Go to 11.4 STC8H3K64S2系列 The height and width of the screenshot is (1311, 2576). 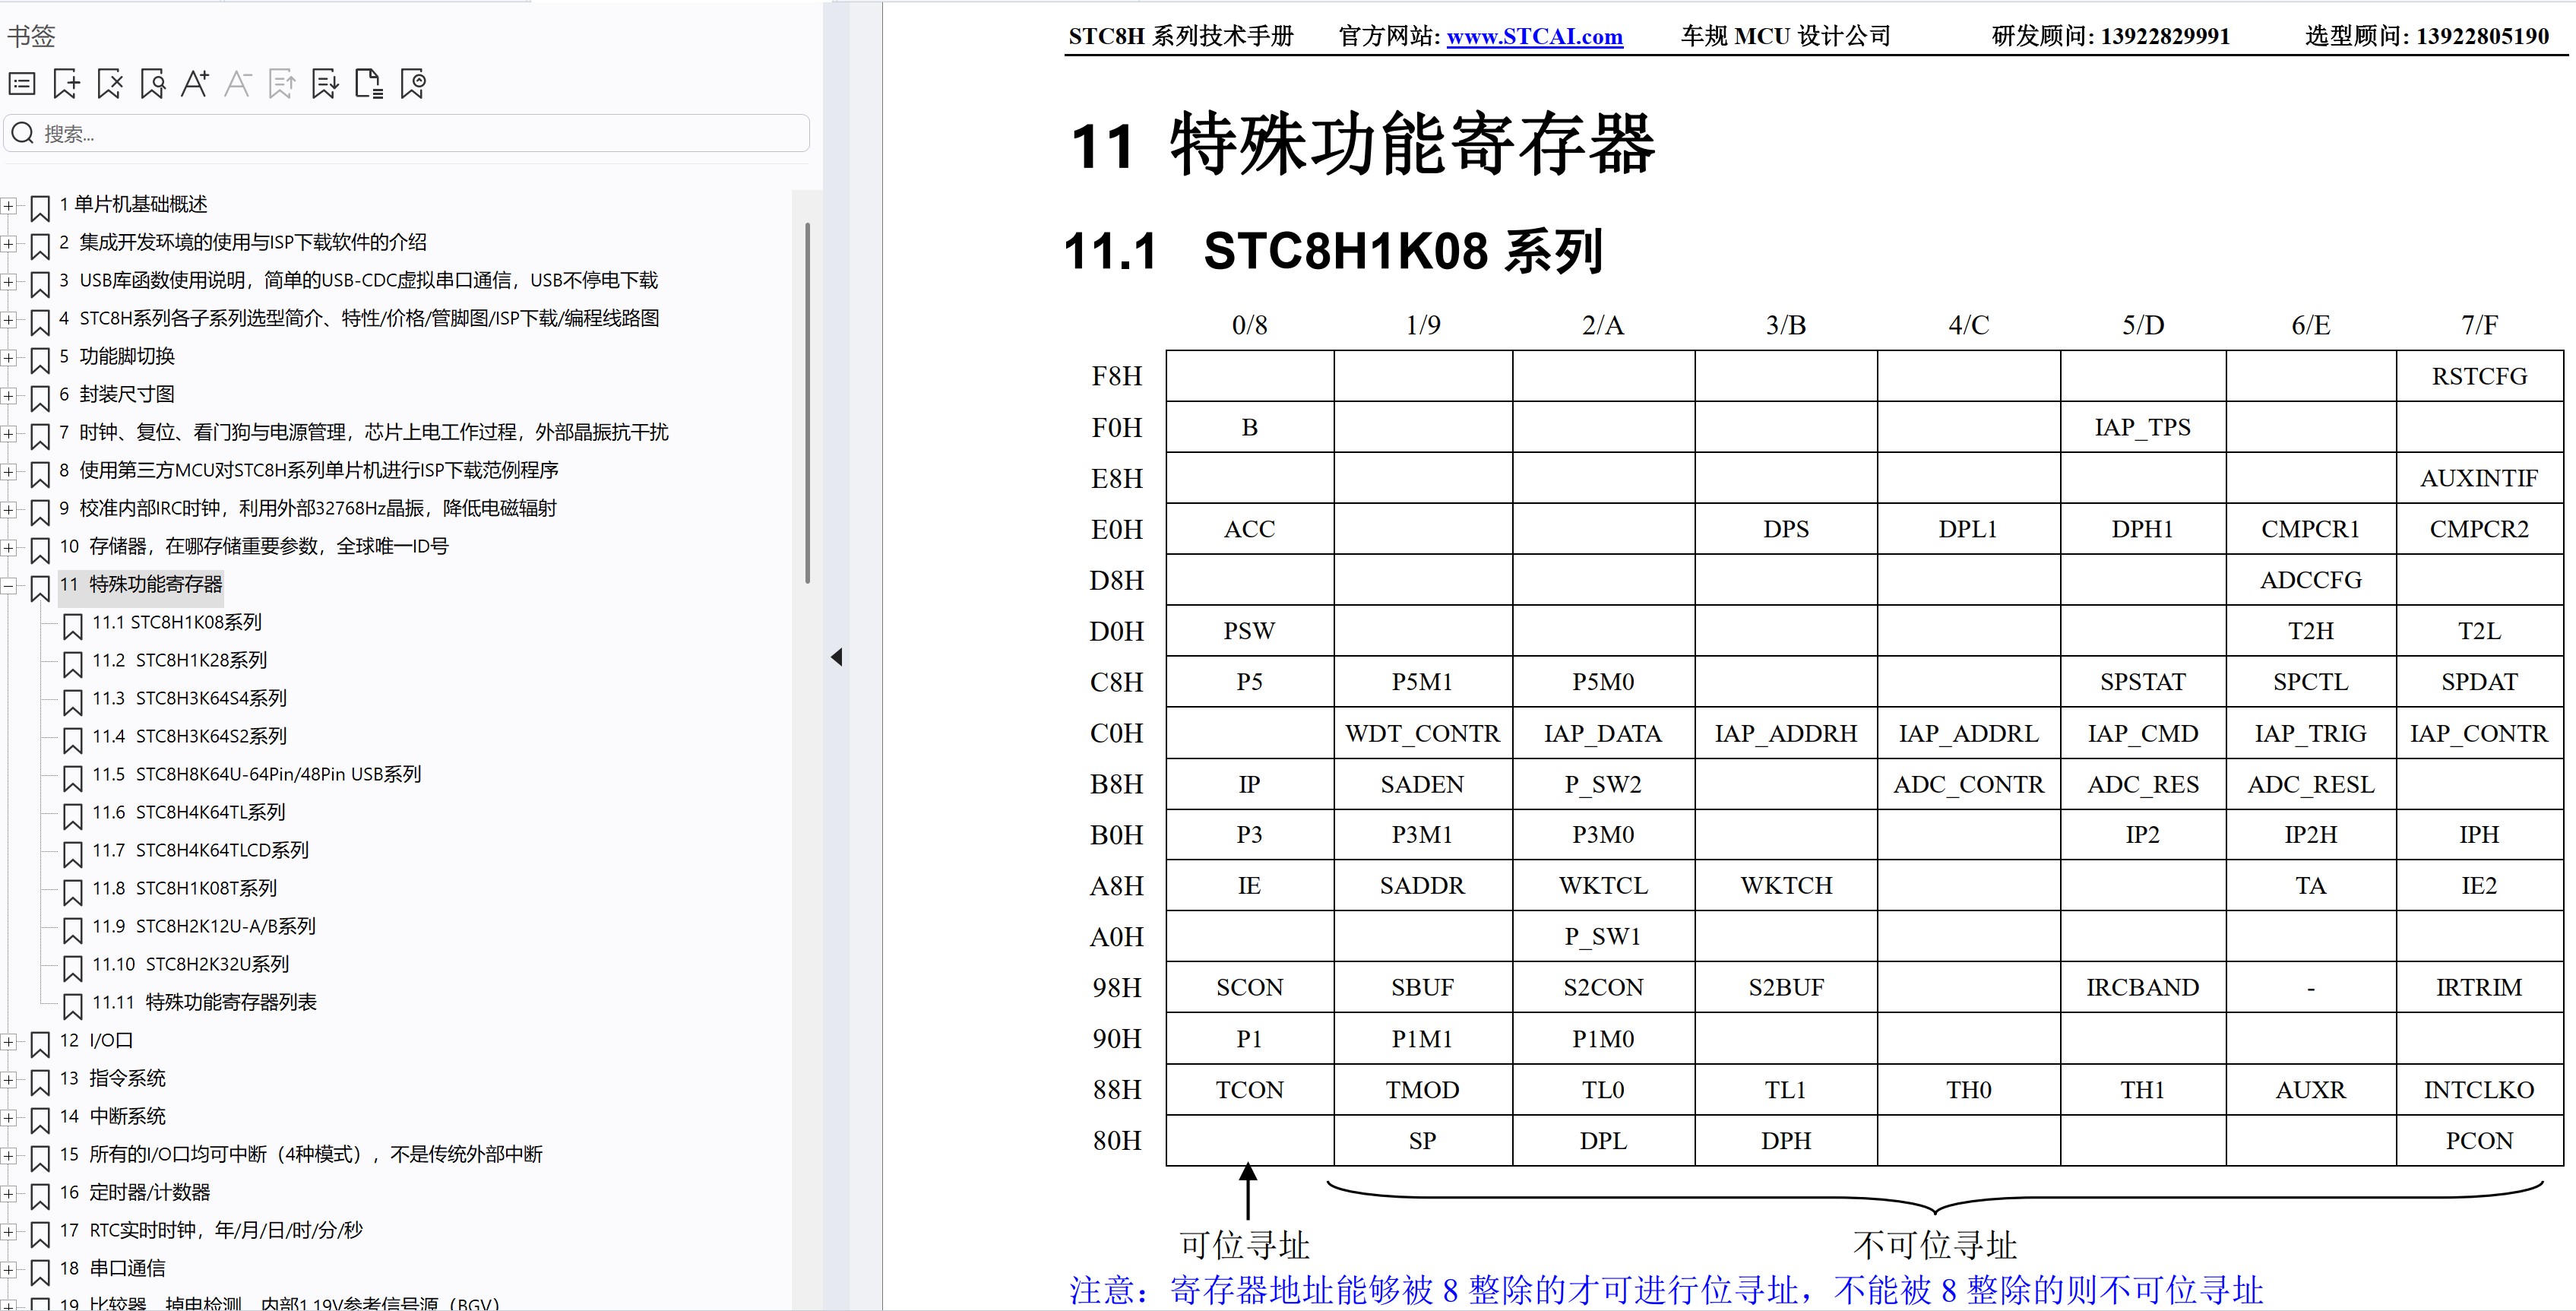click(x=190, y=736)
